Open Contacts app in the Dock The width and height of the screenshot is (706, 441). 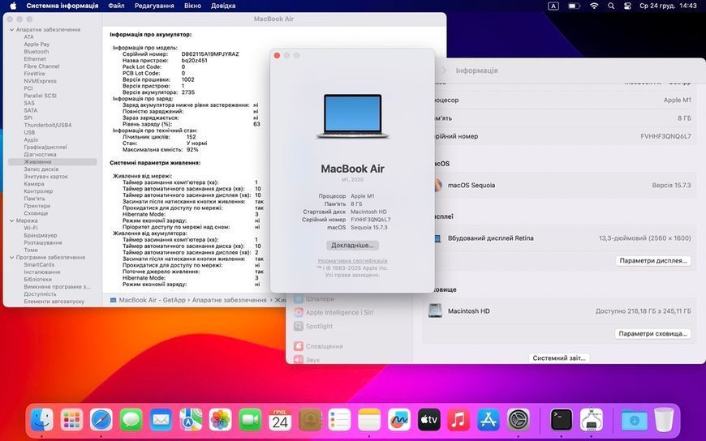coord(310,420)
